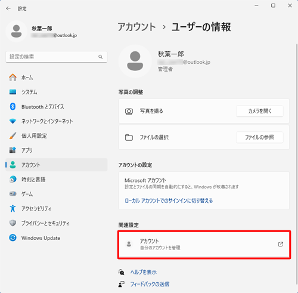
Task: Click the Windows Update sync icon
Action: click(13, 238)
